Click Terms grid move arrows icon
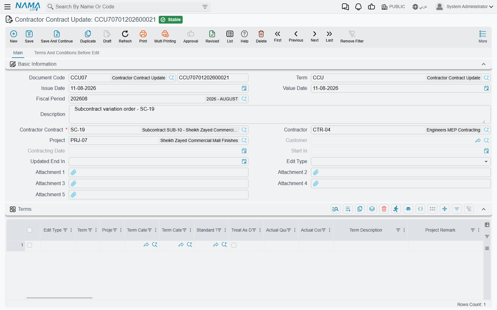The height and width of the screenshot is (310, 497). [445, 209]
